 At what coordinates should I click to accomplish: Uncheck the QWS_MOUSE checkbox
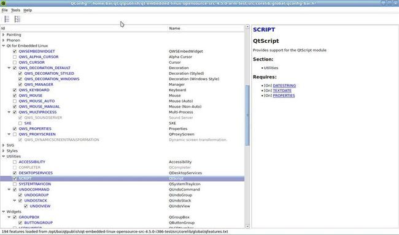pos(15,95)
